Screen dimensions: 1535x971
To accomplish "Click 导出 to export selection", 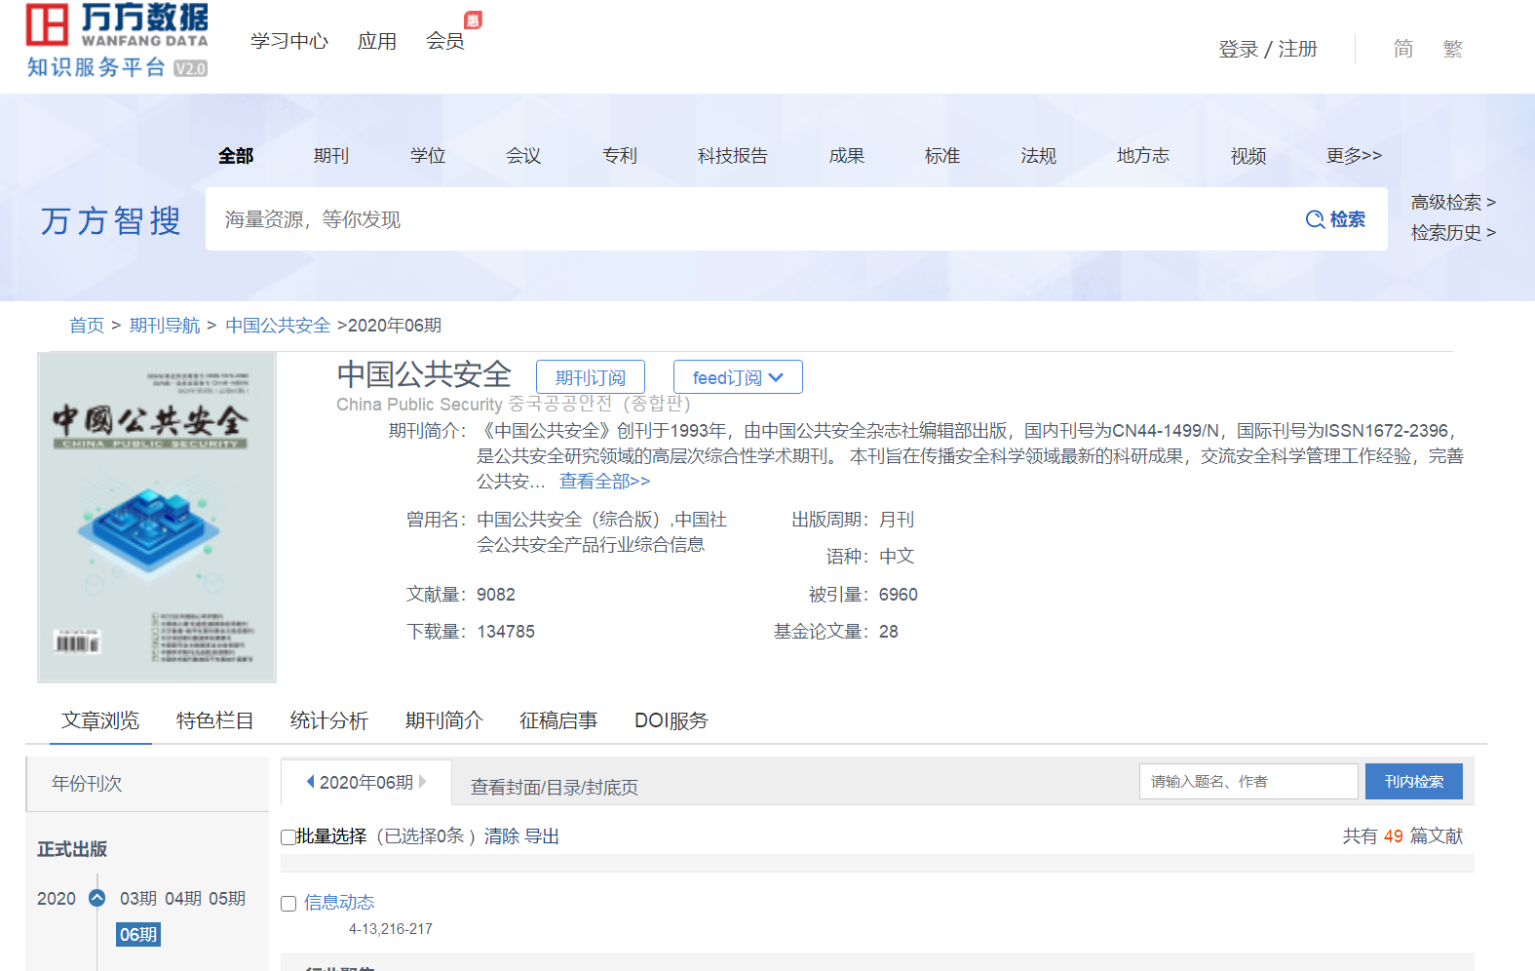I will (542, 836).
